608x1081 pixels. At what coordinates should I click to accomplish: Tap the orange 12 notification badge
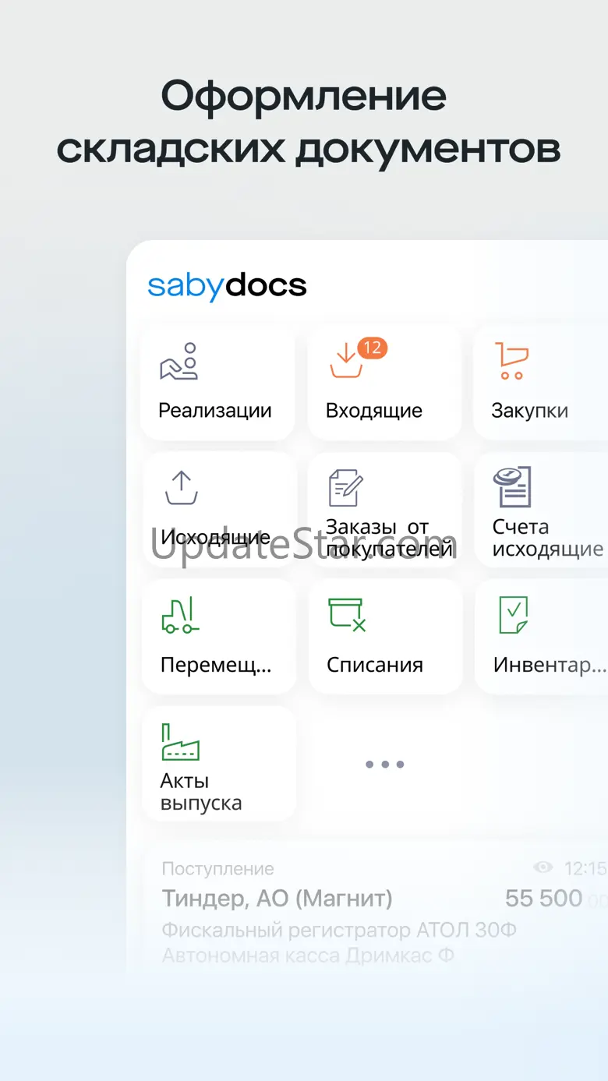coord(372,348)
